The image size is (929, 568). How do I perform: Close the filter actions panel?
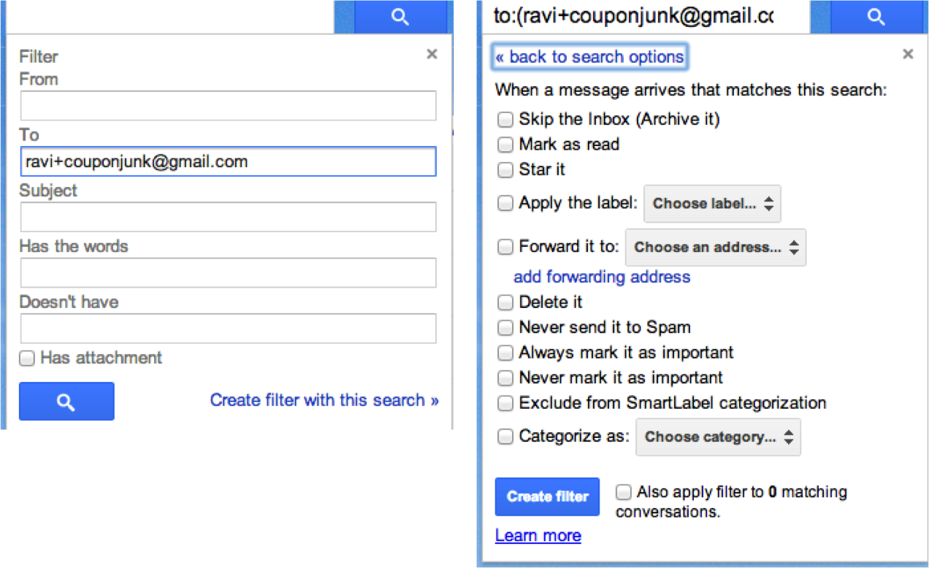tap(908, 54)
